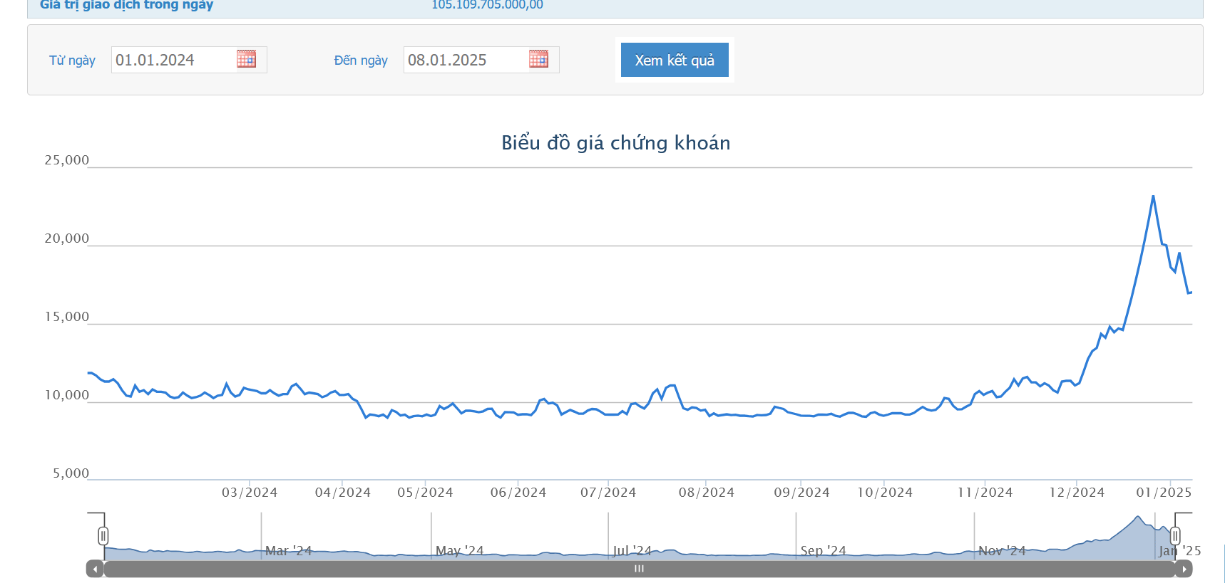Click the price peak point on chart line
Screen dimensions: 1225x583
1153,196
